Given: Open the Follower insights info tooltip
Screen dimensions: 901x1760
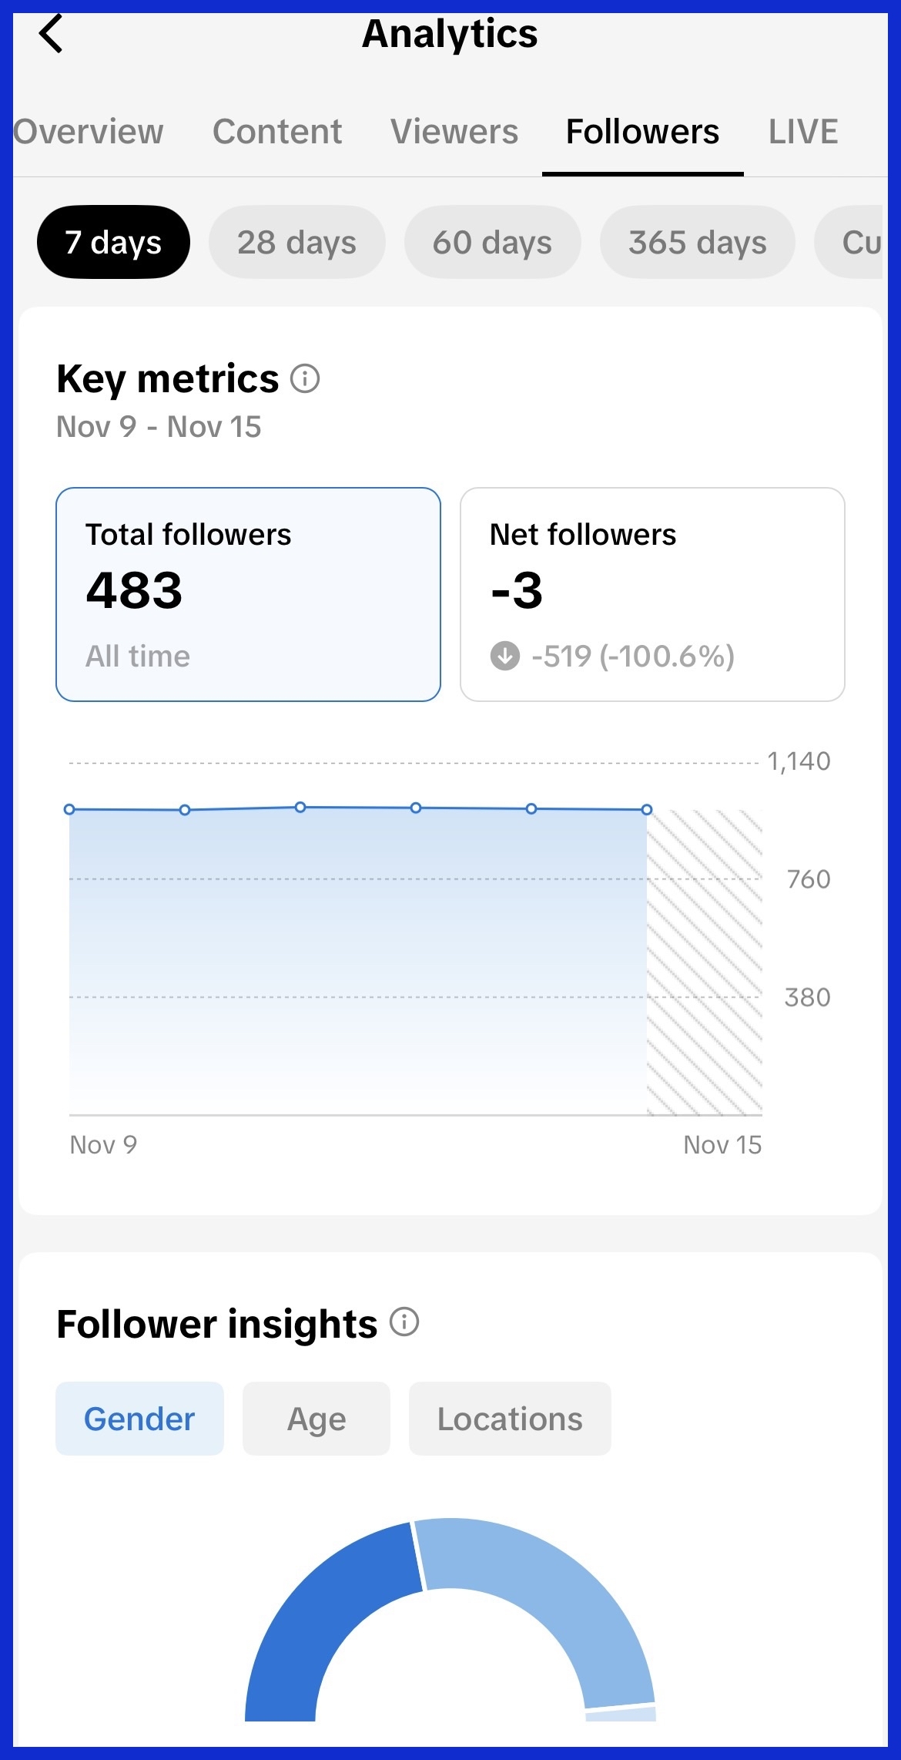Looking at the screenshot, I should pos(404,1321).
